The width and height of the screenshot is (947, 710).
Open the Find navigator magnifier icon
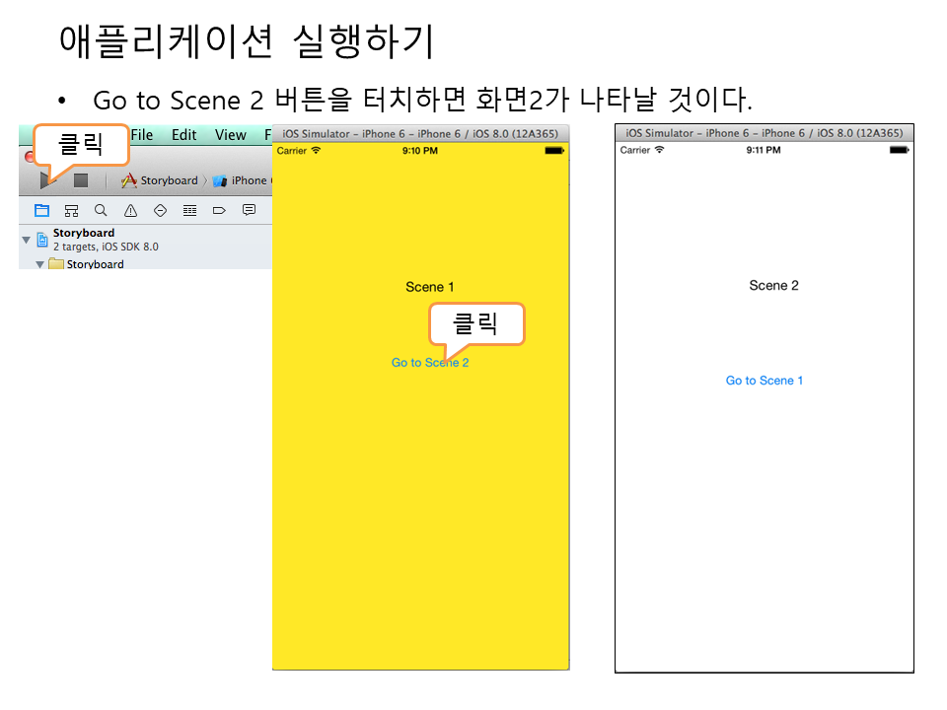[101, 210]
